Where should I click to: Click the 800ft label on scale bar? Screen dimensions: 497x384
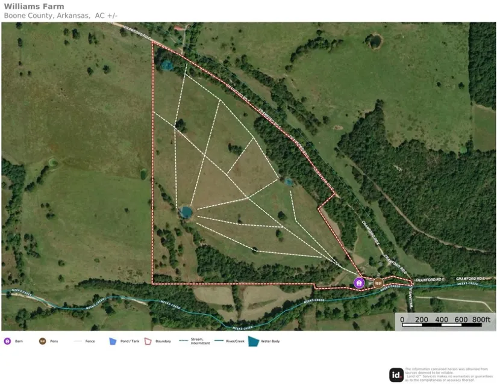pyautogui.click(x=481, y=319)
